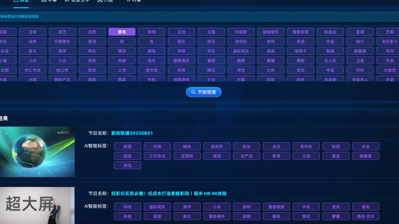
Task: Toggle the 脱口秀 tag filter
Action: [62, 70]
